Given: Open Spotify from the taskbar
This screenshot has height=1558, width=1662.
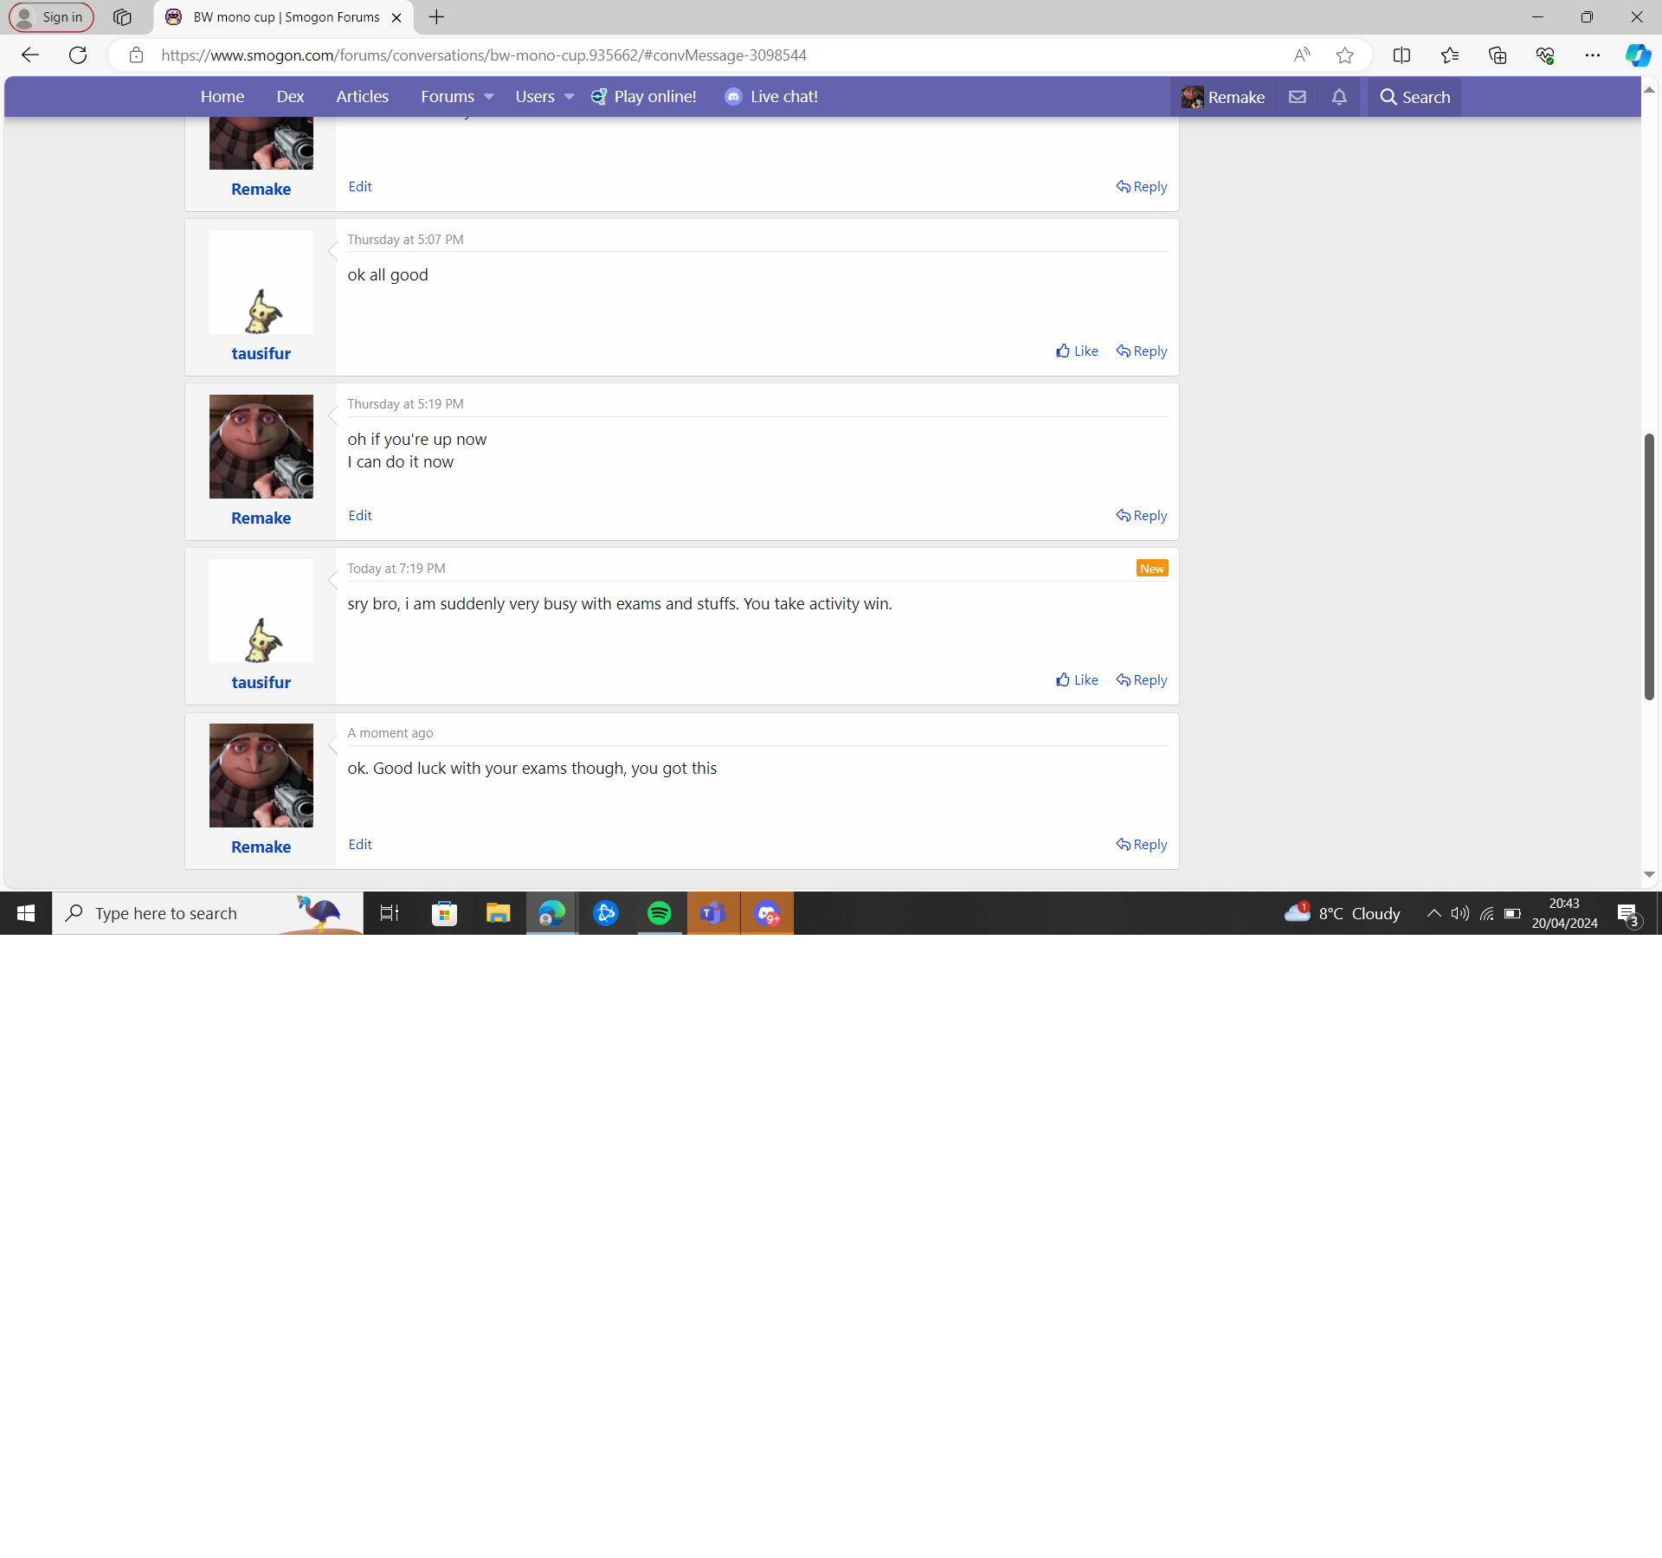Looking at the screenshot, I should point(660,913).
